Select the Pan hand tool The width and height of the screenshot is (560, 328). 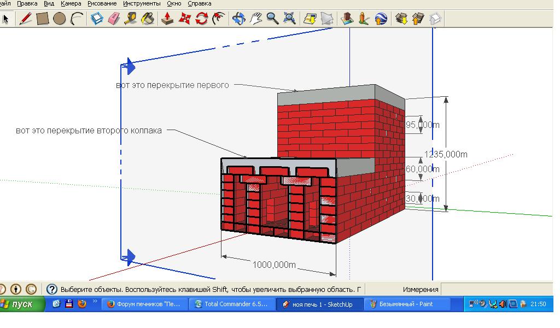(255, 19)
